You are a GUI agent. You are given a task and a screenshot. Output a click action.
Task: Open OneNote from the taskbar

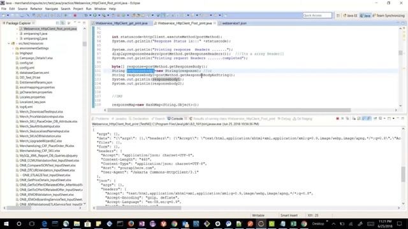click(142, 223)
